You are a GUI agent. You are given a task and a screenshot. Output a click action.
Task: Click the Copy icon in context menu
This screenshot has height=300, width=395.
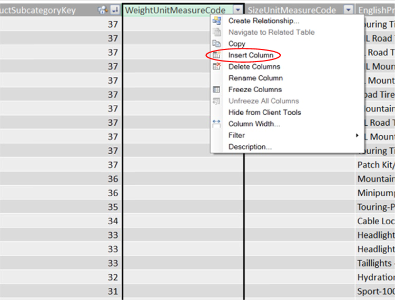[x=216, y=44]
